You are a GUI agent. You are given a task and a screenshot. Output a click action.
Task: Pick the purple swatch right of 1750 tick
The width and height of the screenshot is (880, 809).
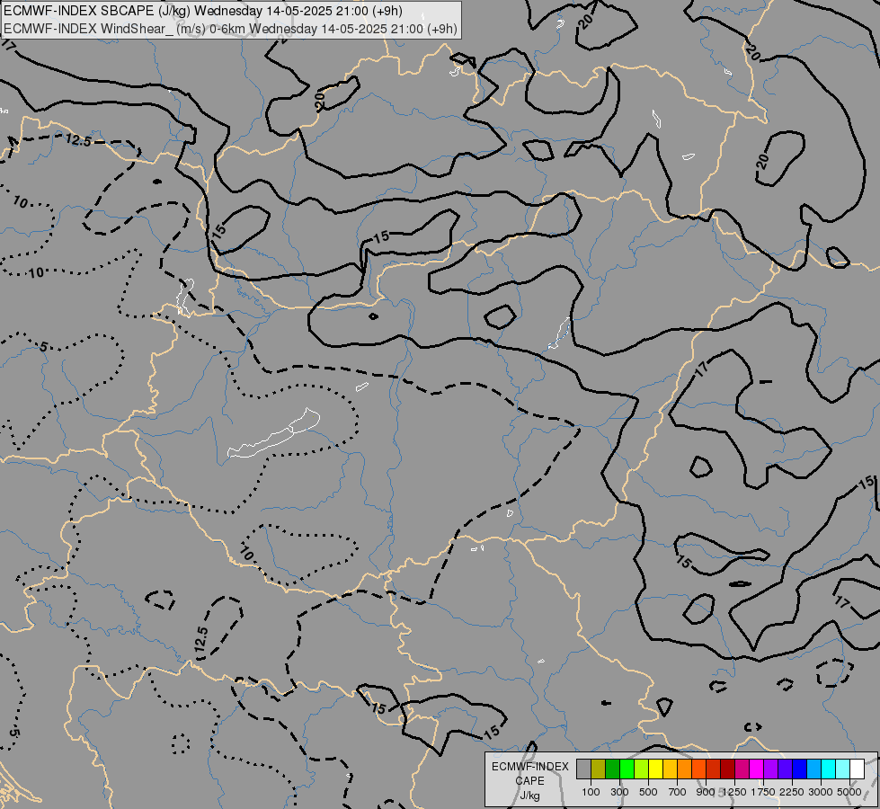(x=770, y=769)
